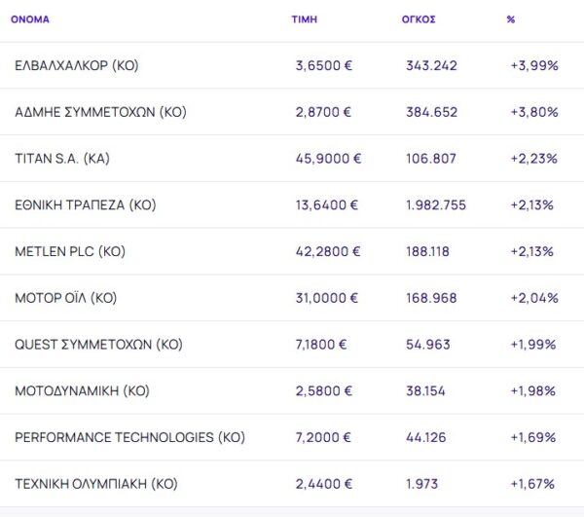
Task: Click PERFORMANCE TECHNOLOGIES (ΚΟ) name
Action: click(129, 437)
